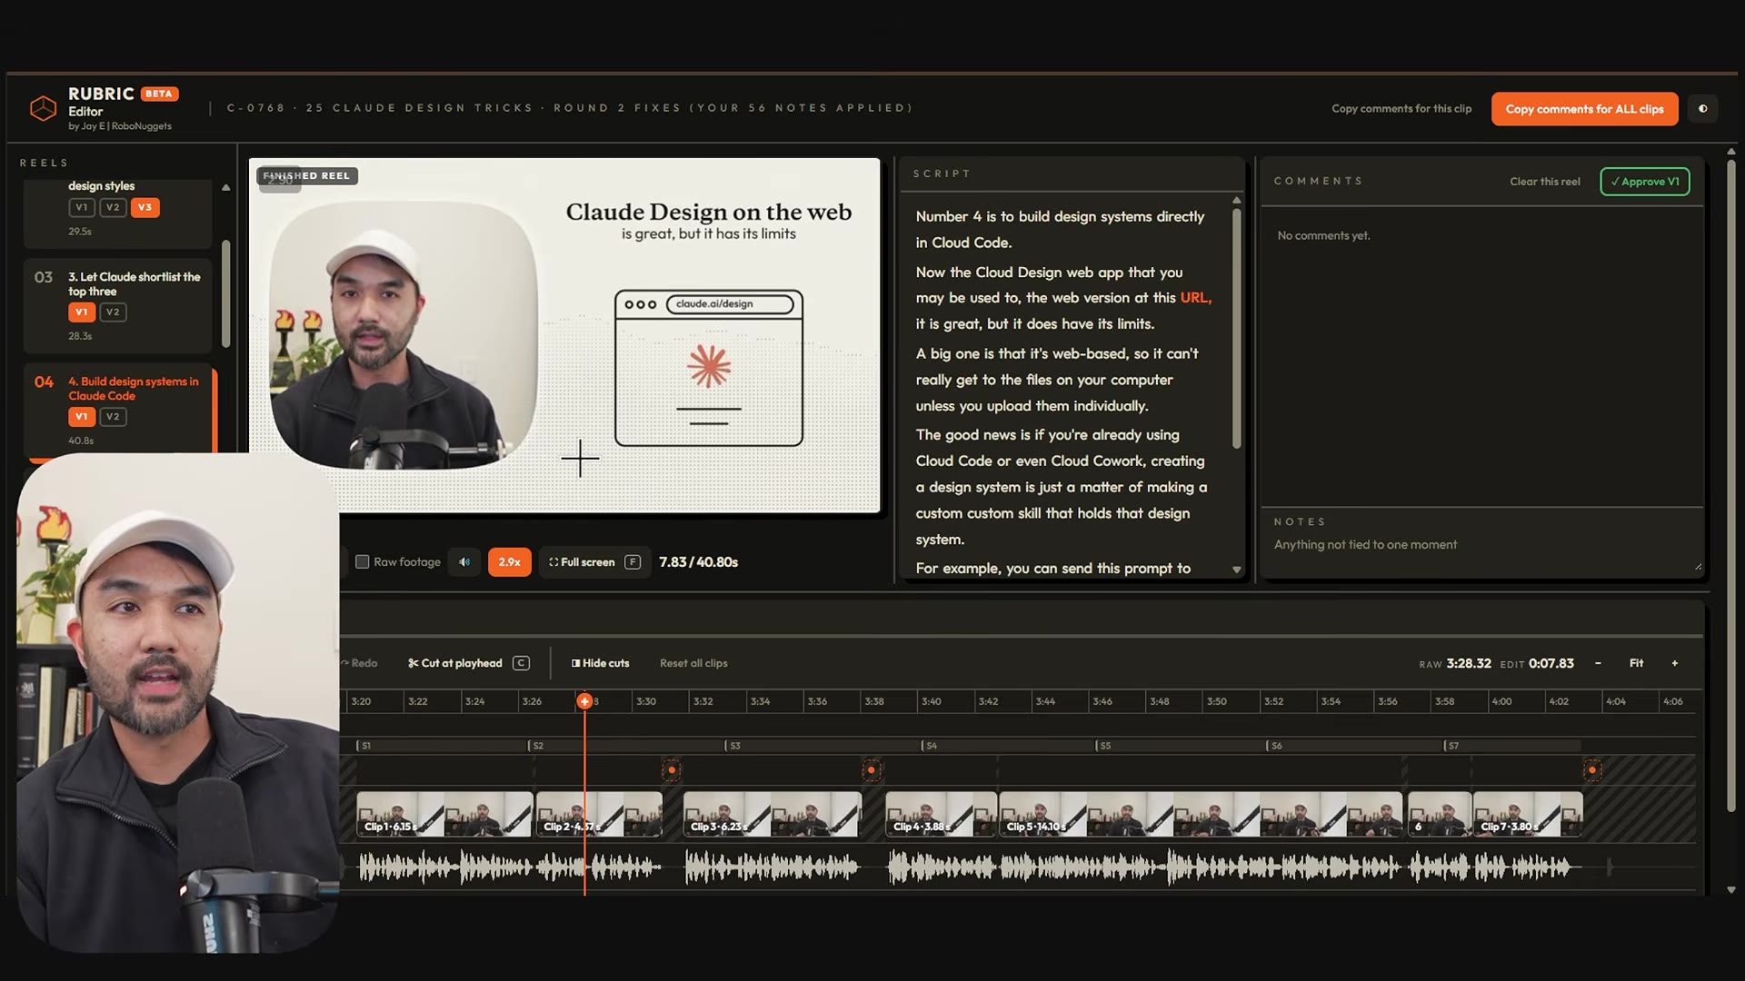Select V3 of the design styles reel
The height and width of the screenshot is (981, 1745).
point(145,207)
